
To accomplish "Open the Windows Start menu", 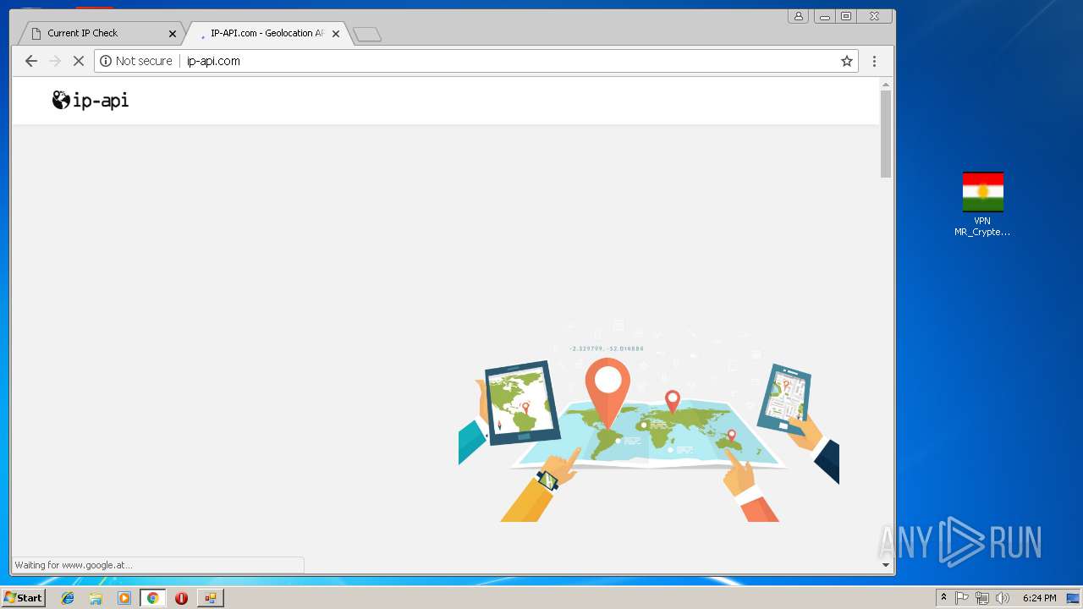I will 23,597.
